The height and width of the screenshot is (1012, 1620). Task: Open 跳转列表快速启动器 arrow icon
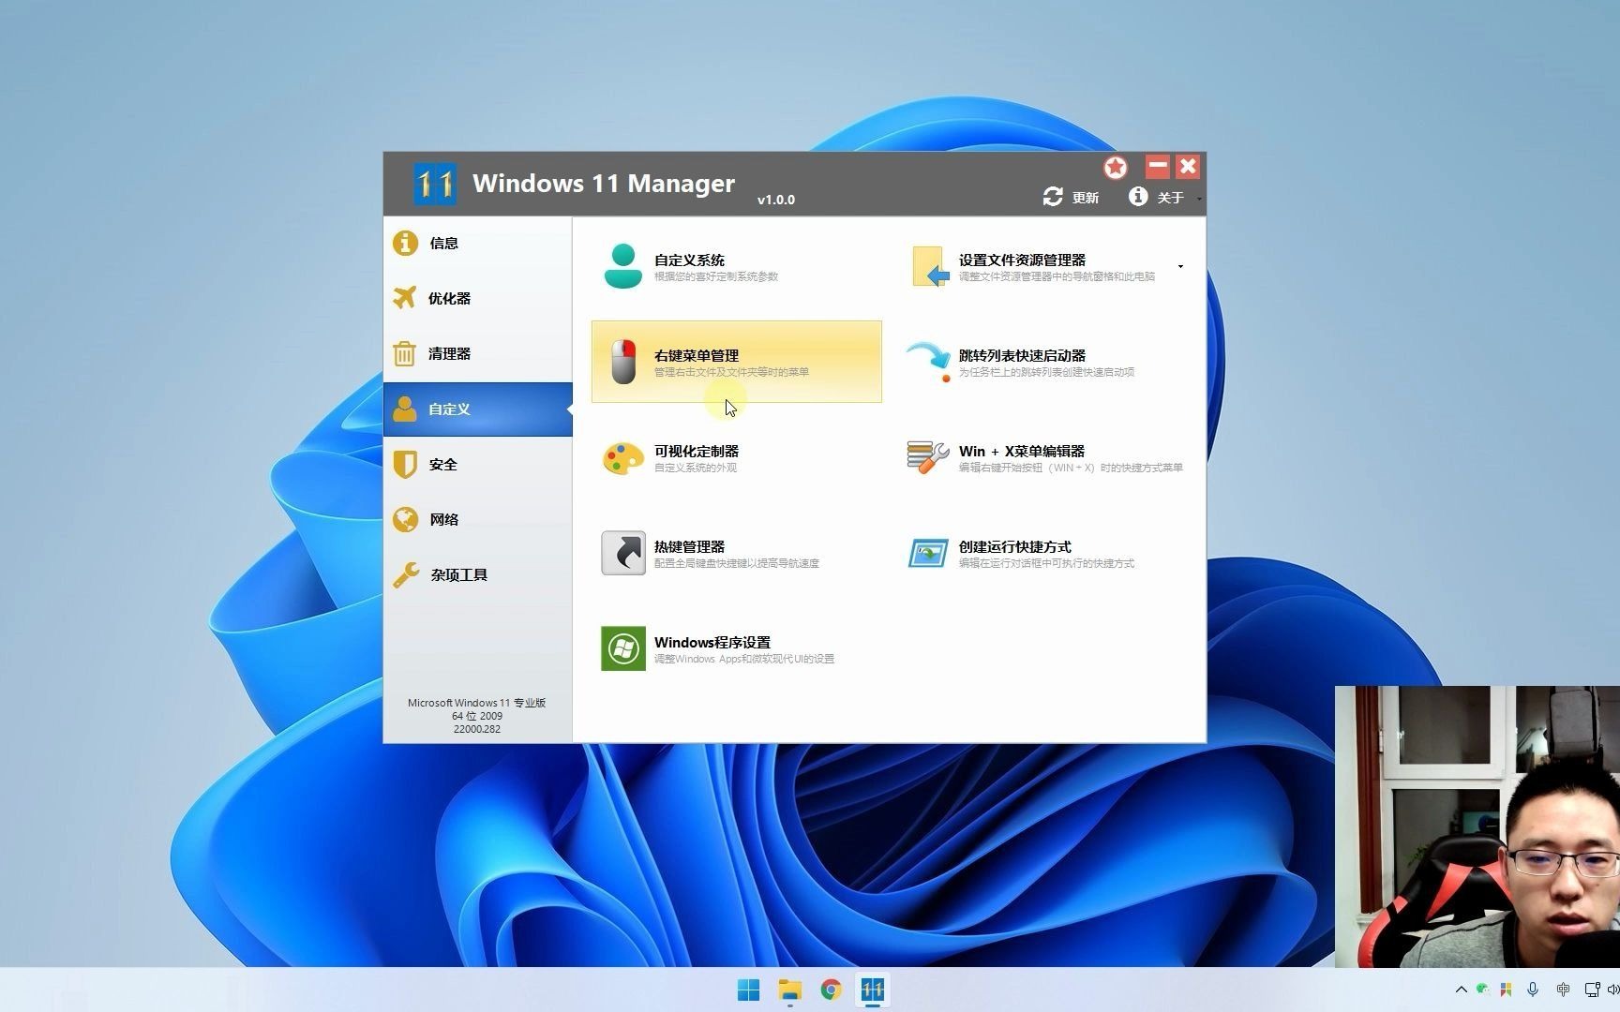pos(927,362)
